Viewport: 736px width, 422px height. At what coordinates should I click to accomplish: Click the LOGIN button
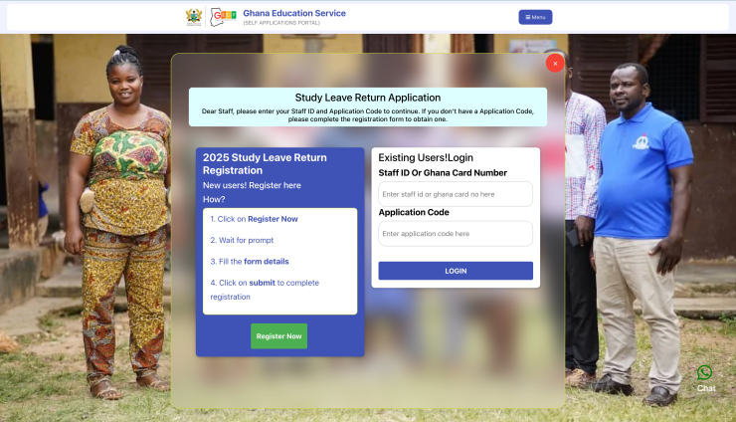pos(456,271)
